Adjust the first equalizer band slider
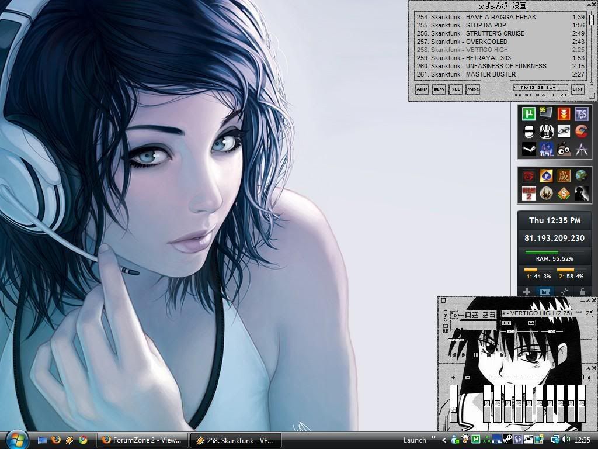598x449 pixels. [486, 403]
